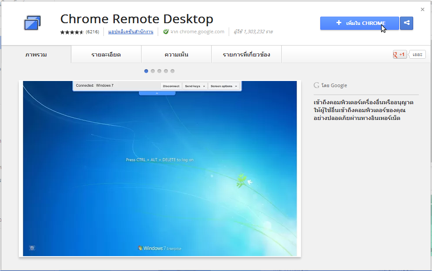
Task: Open Screen options dropdown in preview
Action: click(224, 86)
